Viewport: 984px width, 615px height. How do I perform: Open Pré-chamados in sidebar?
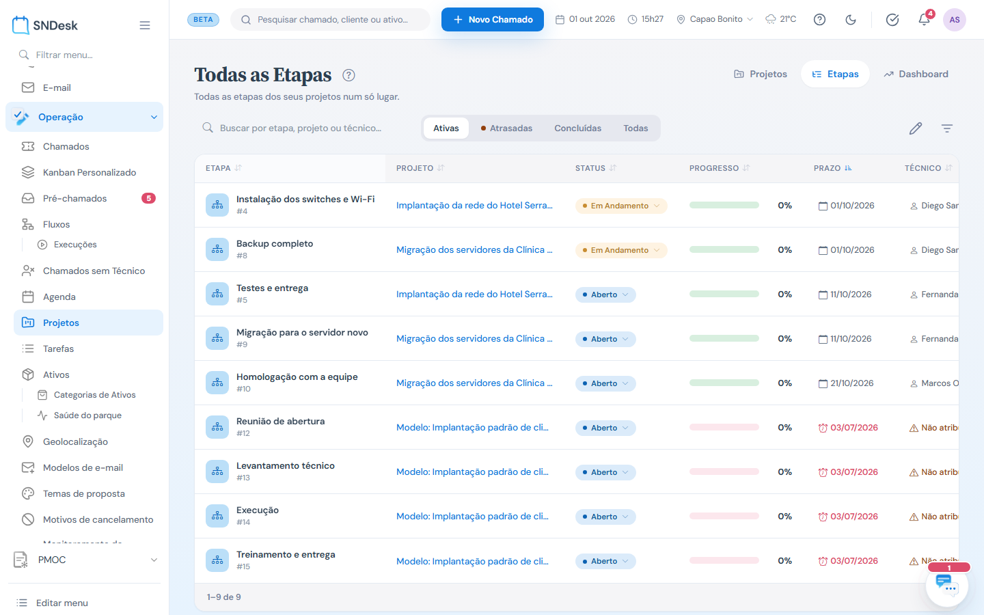88,198
